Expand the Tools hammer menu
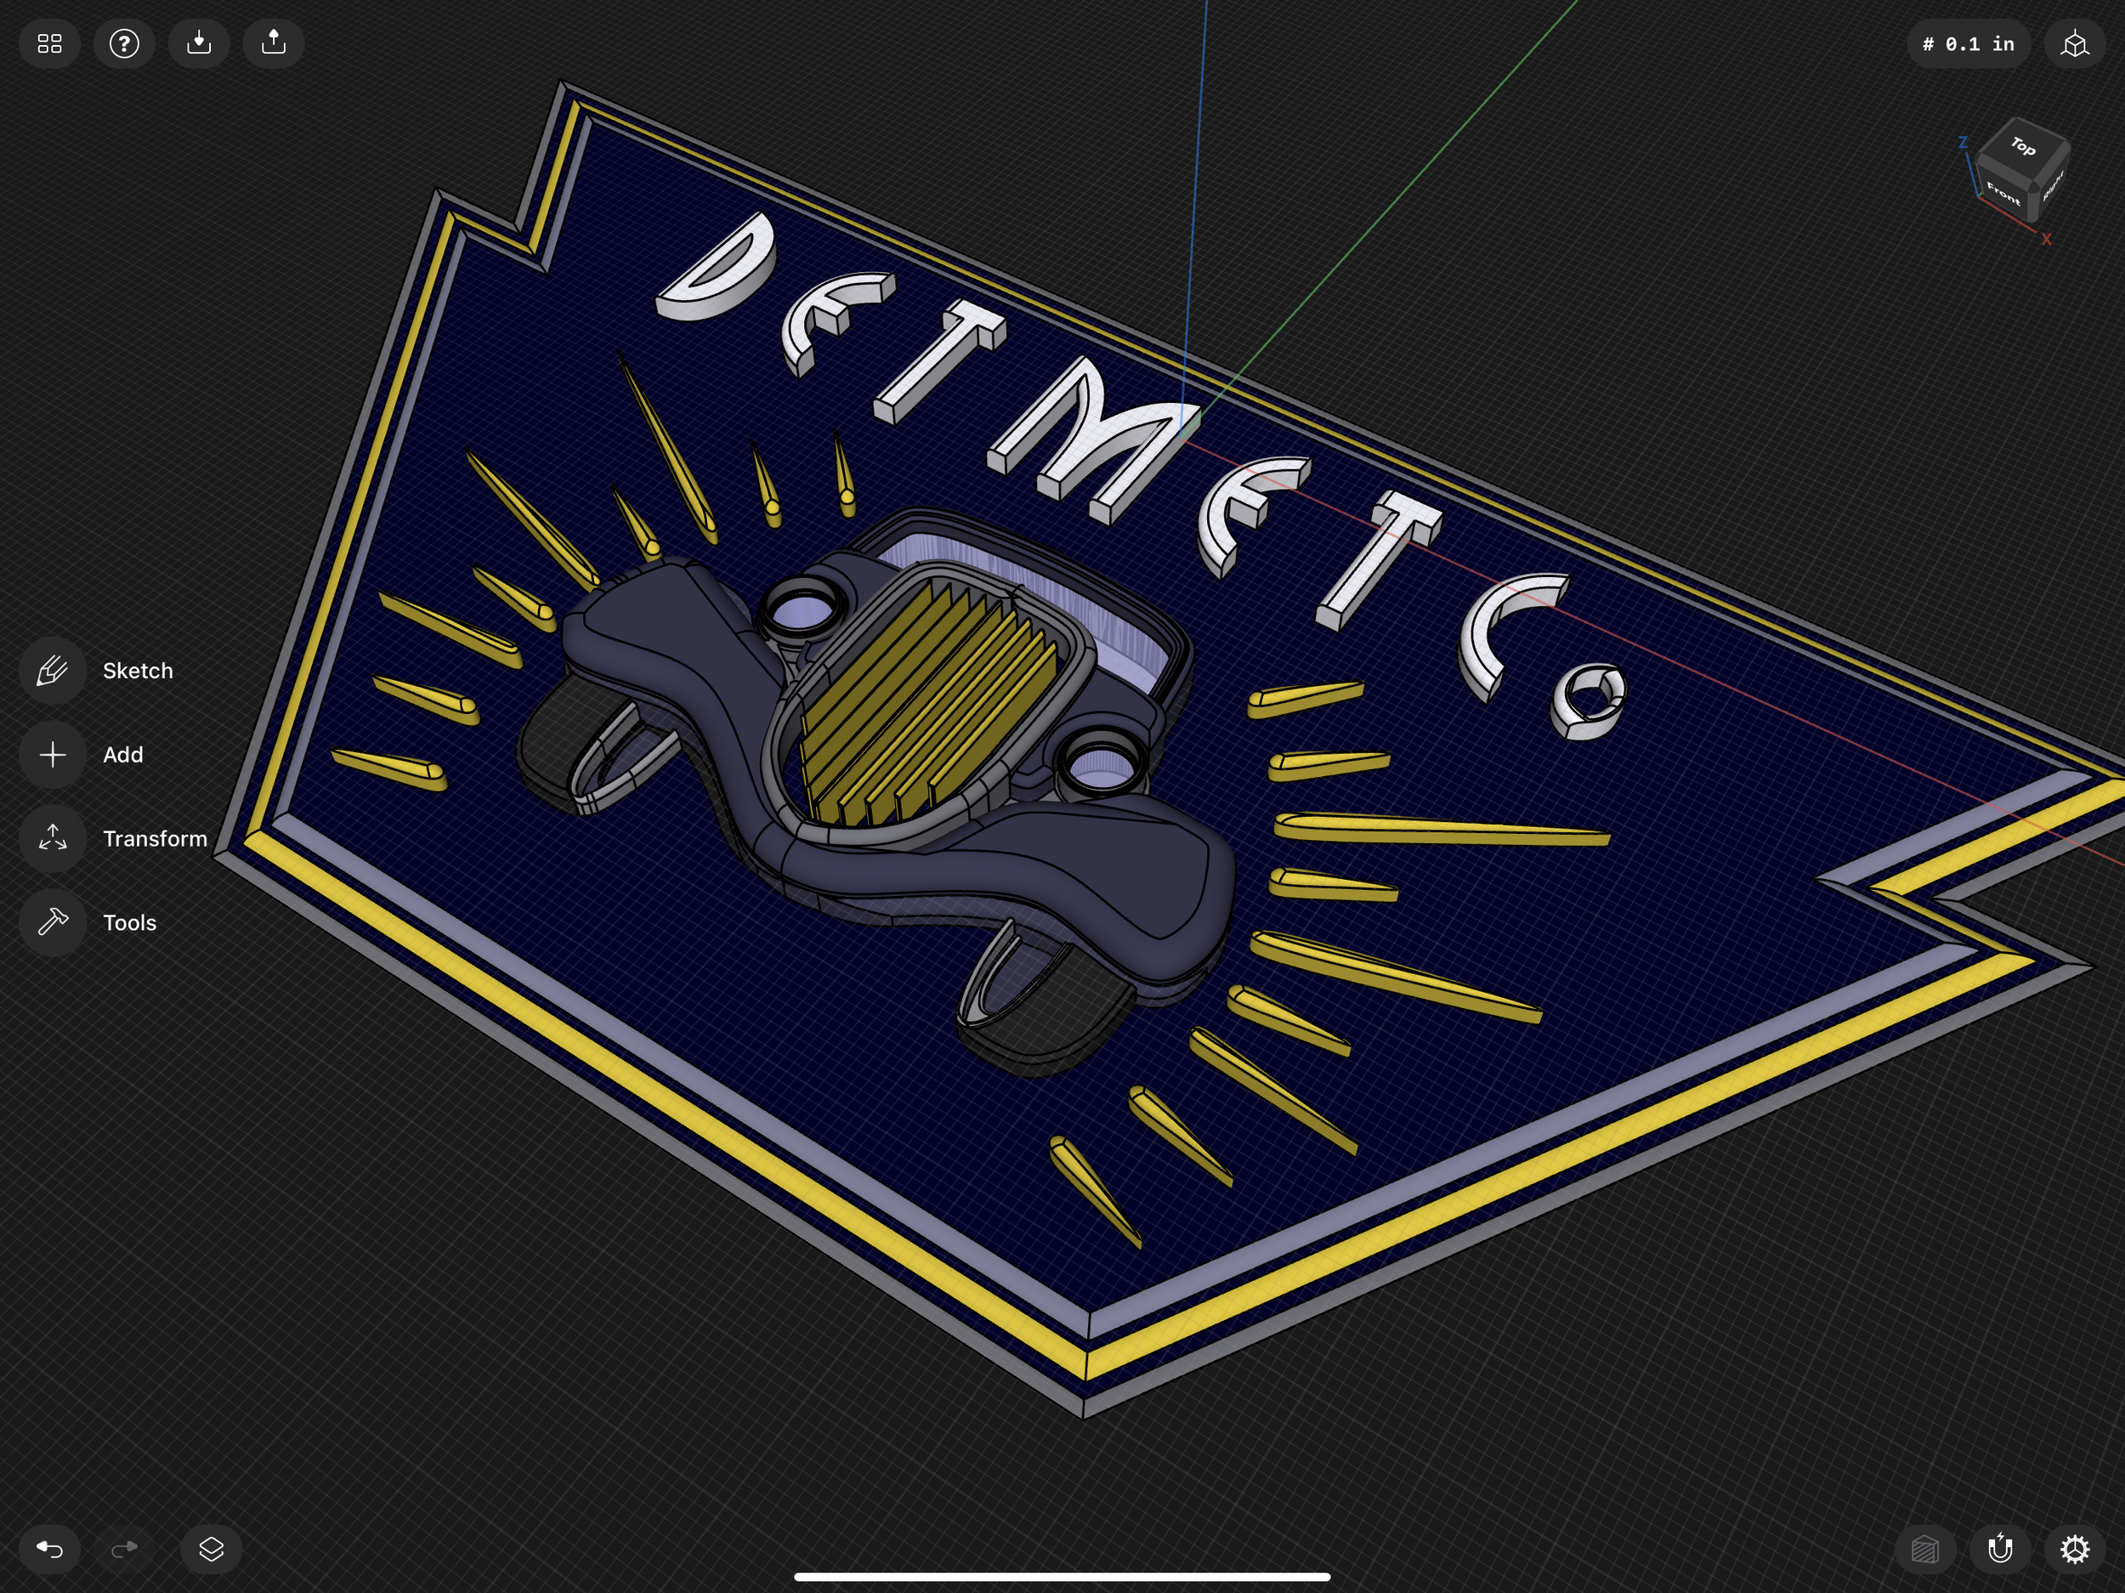Image resolution: width=2125 pixels, height=1593 pixels. point(53,922)
